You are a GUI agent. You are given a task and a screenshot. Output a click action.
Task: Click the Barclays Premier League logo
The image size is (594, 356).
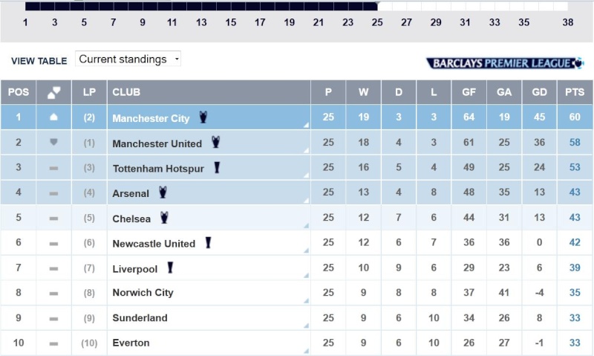(505, 63)
